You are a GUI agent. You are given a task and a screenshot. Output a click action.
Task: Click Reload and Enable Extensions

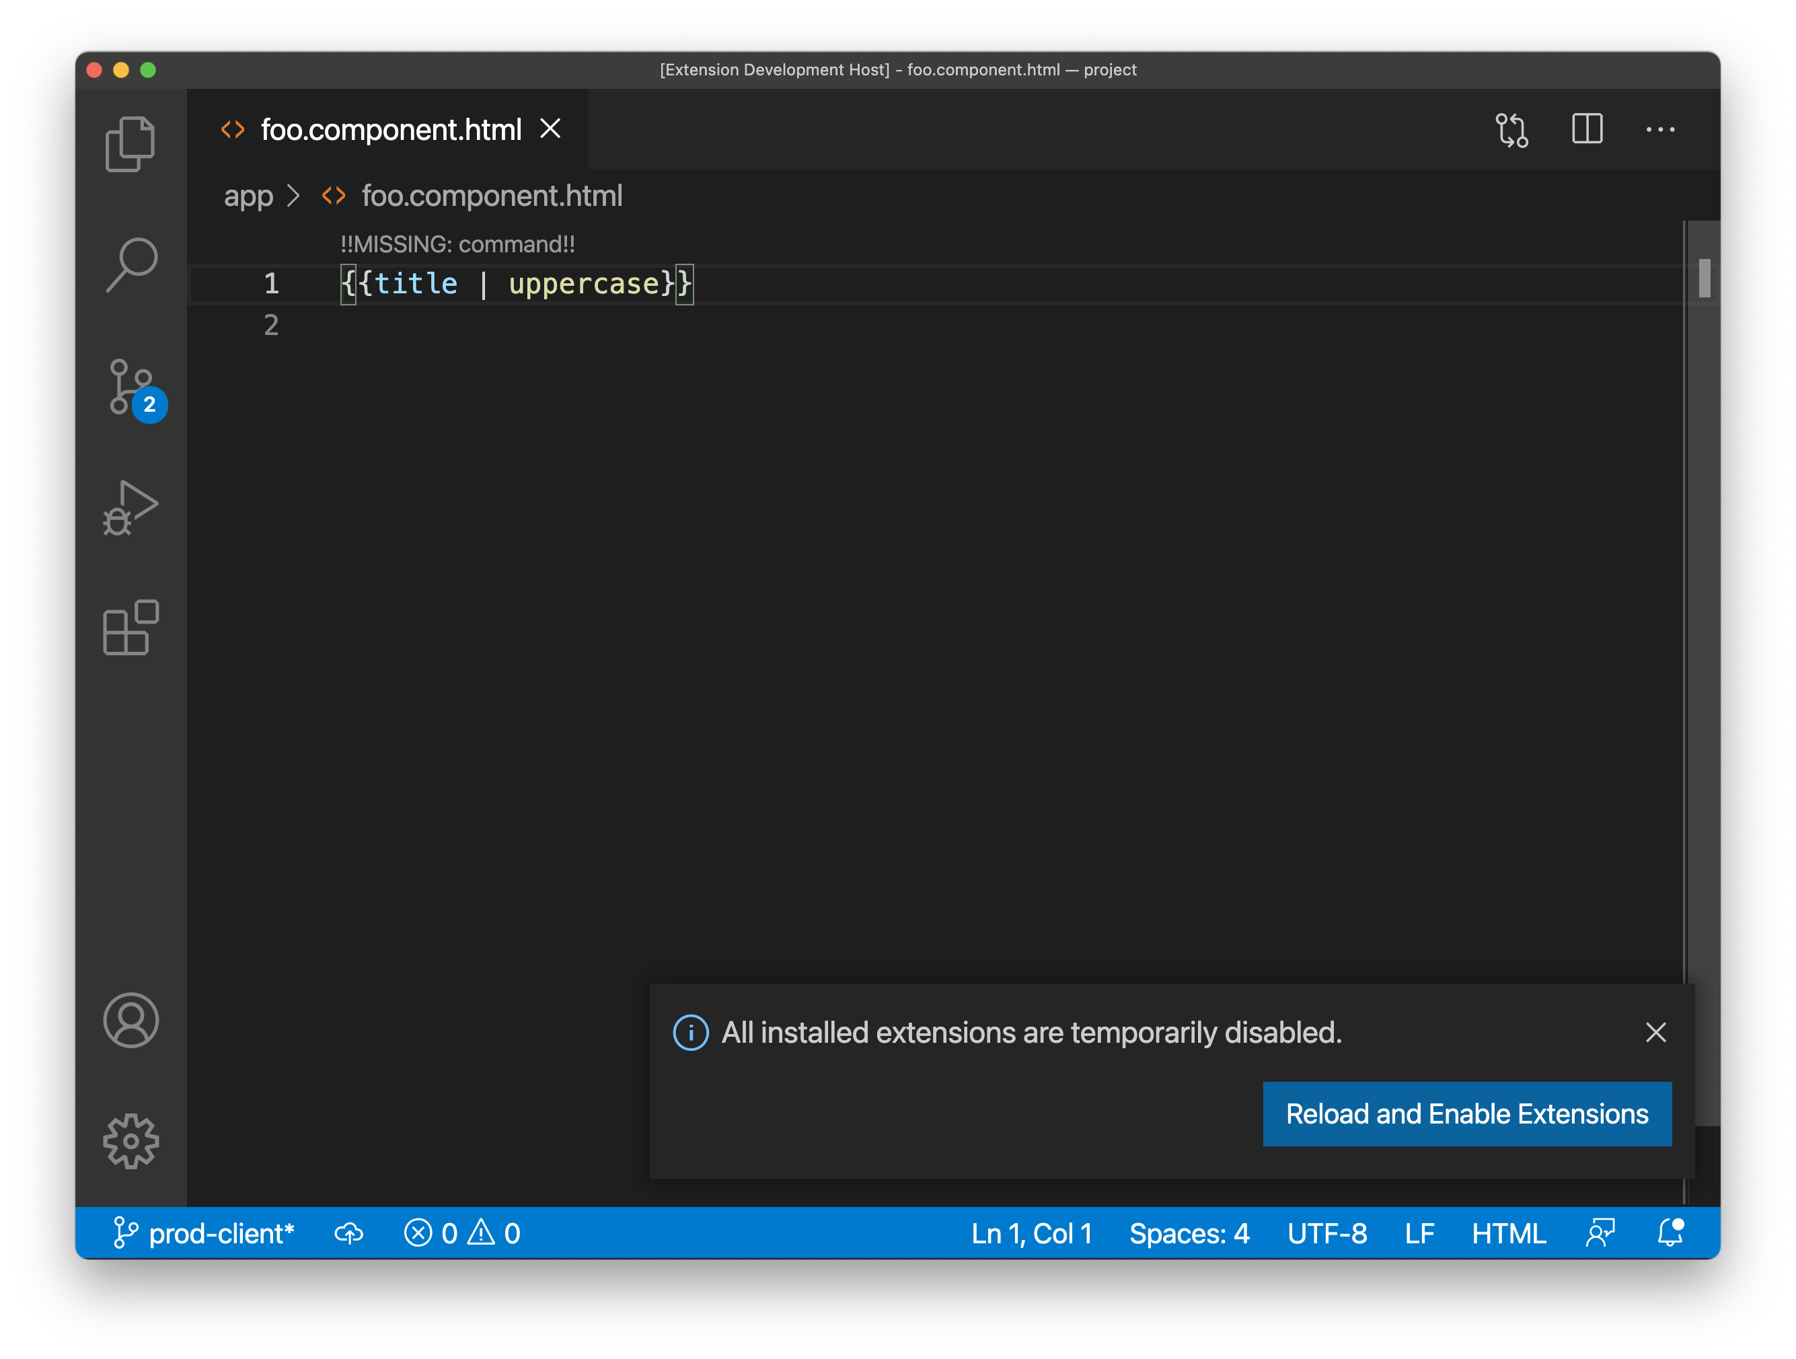(x=1466, y=1113)
